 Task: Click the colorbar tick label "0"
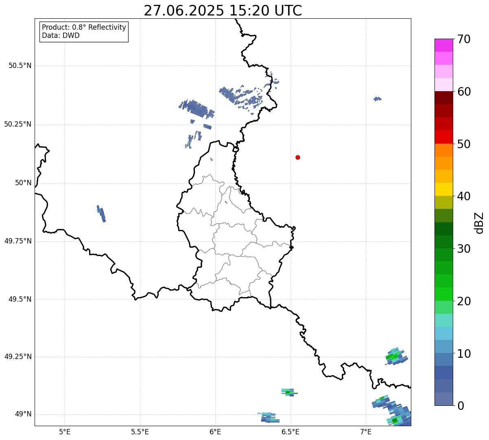[x=461, y=406]
